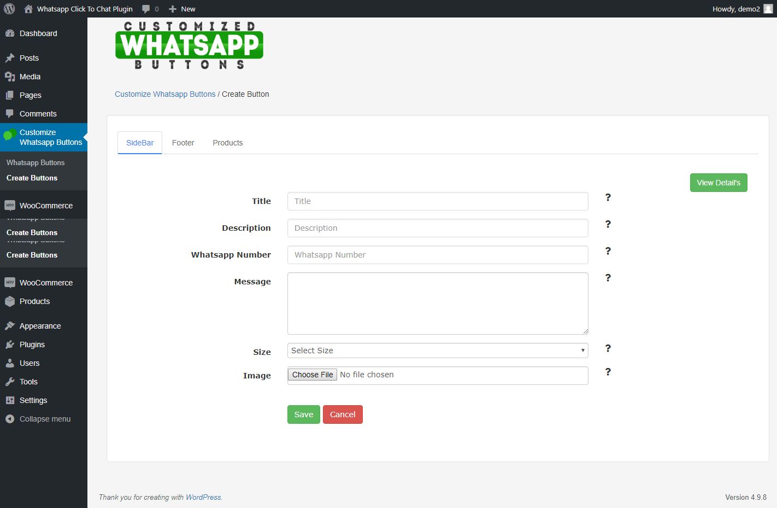Click the help question mark beside Image
The height and width of the screenshot is (508, 777).
click(x=608, y=372)
